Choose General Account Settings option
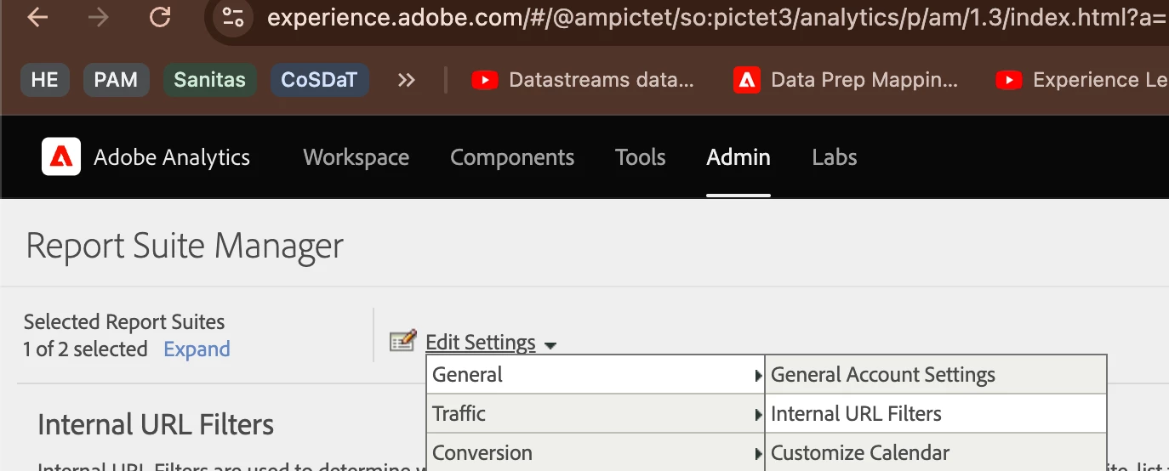1169x471 pixels. [882, 375]
